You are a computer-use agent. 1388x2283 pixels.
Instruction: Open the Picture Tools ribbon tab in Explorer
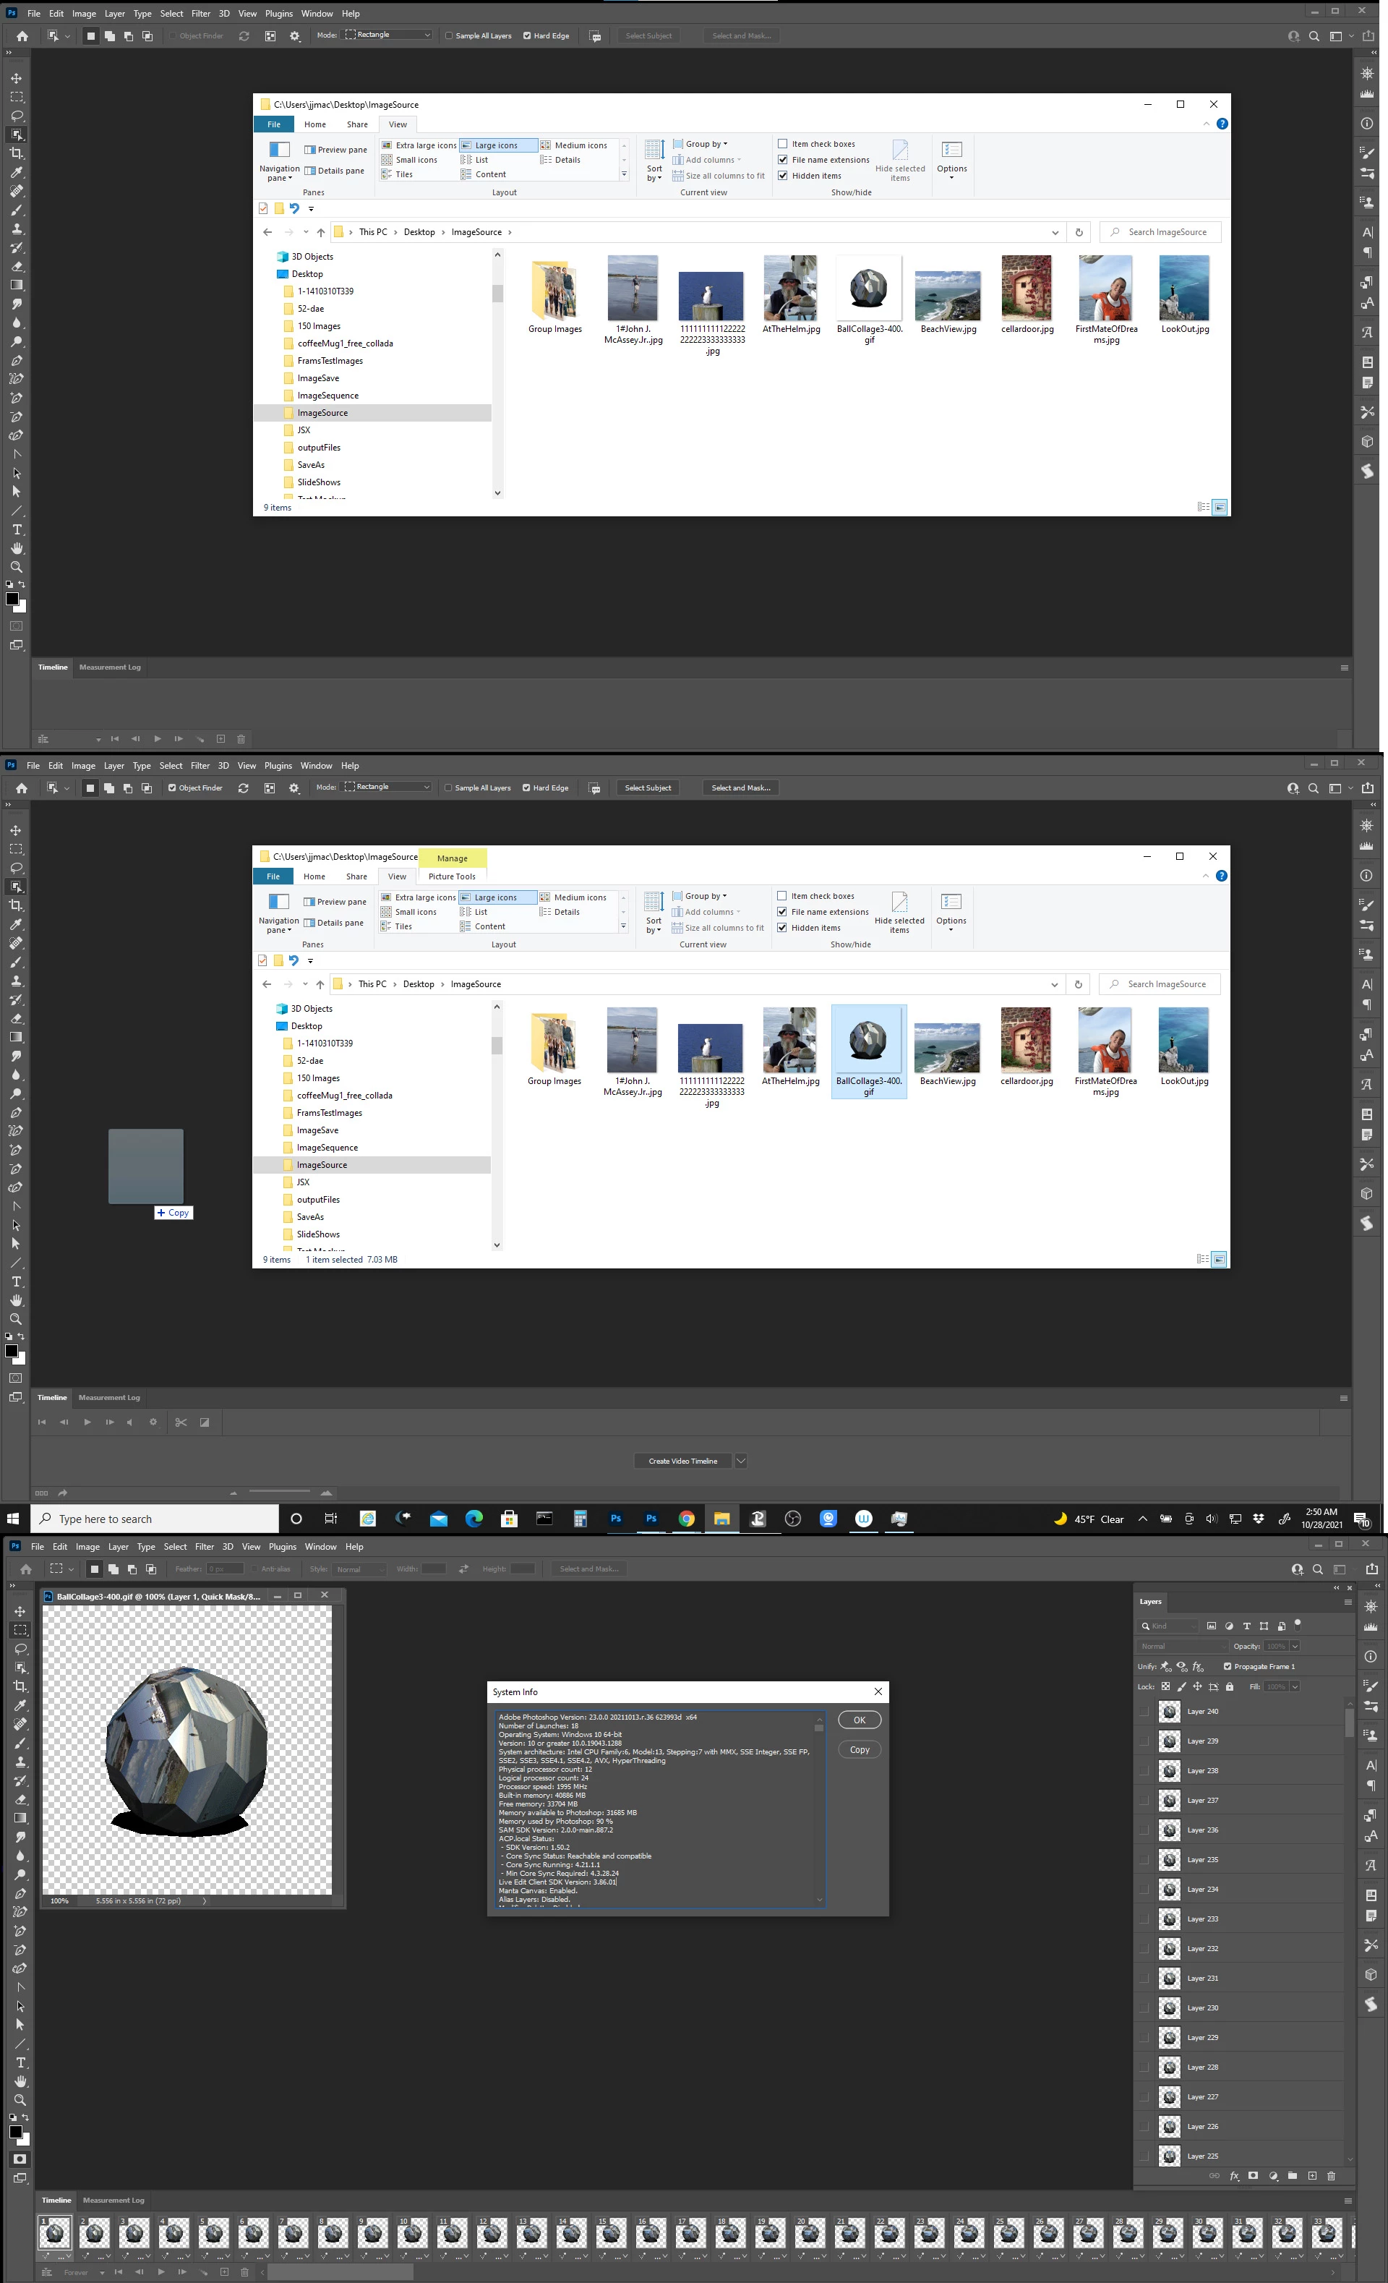[x=452, y=876]
